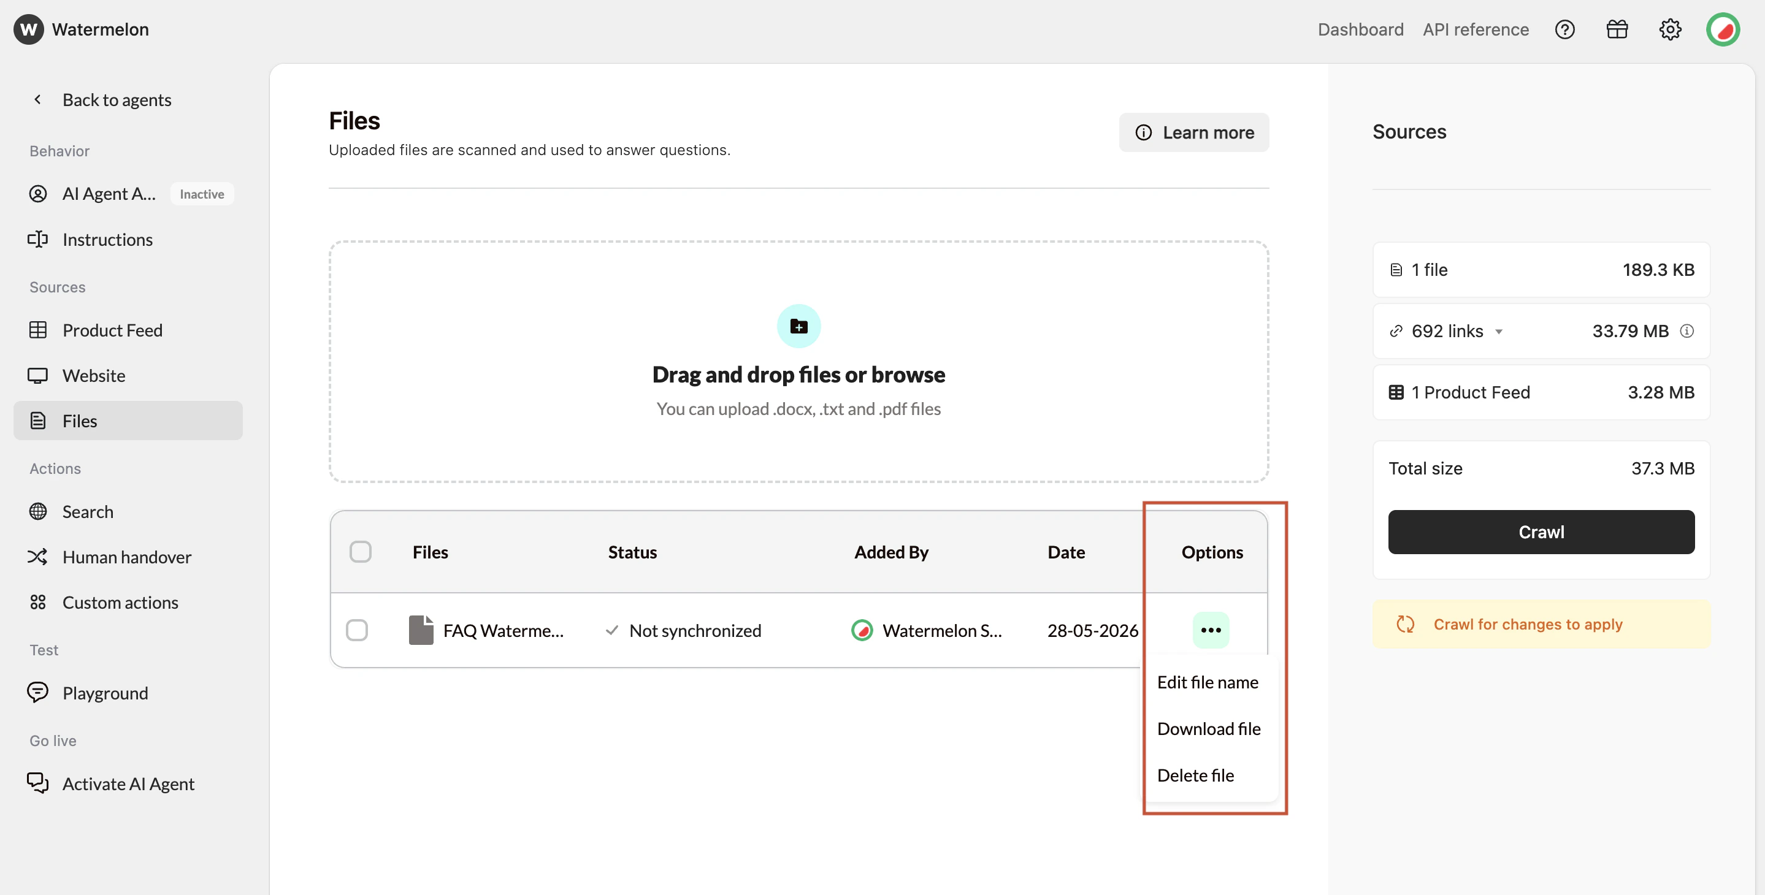The image size is (1765, 895).
Task: Click the 189.3 KB size value
Action: [1658, 269]
